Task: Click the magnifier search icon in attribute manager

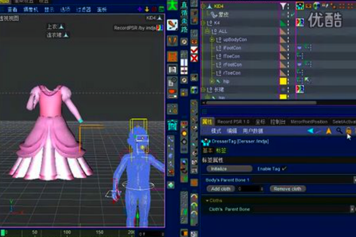Action: click(x=339, y=130)
